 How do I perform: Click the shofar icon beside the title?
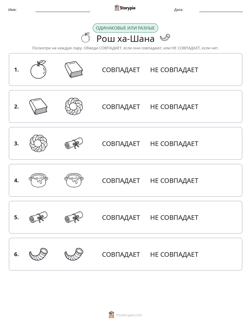(x=165, y=38)
